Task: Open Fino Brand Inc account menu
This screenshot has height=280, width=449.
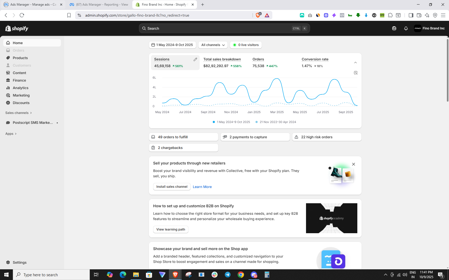Action: coord(429,28)
